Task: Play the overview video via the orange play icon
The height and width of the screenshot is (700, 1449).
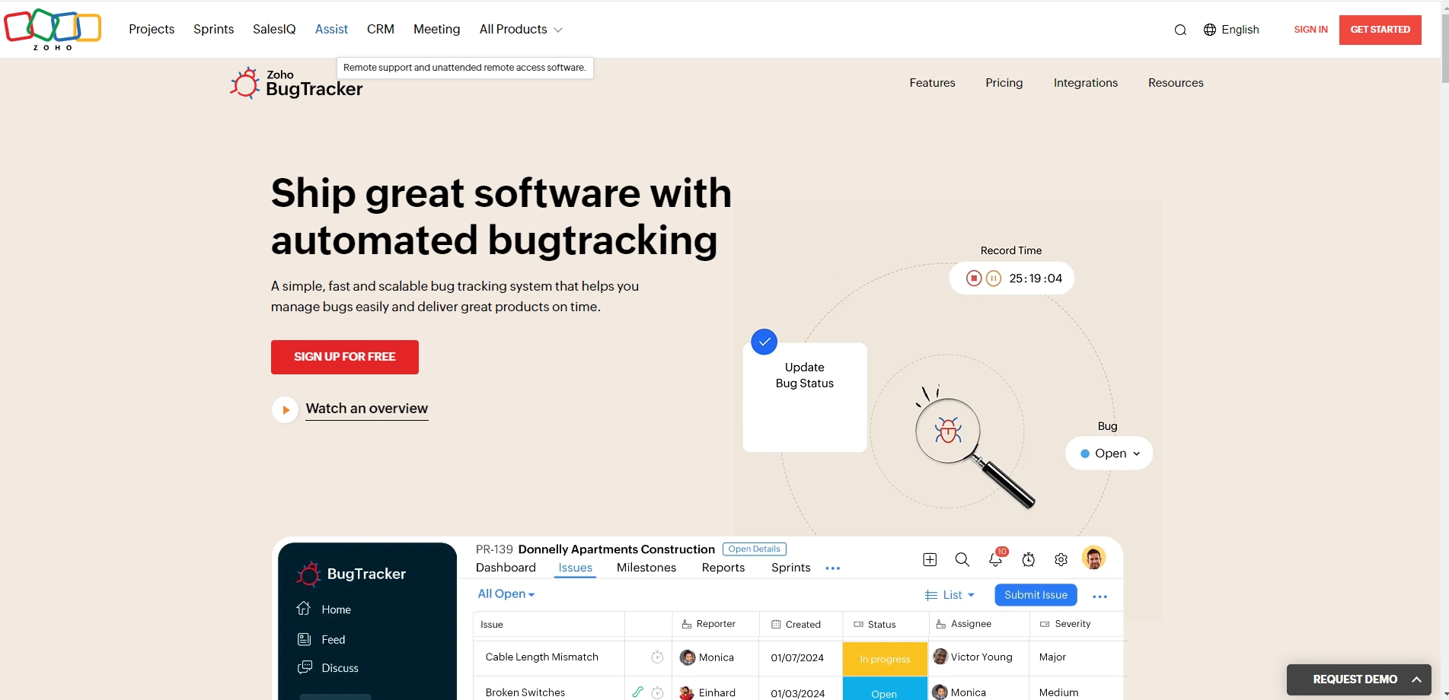Action: tap(285, 409)
